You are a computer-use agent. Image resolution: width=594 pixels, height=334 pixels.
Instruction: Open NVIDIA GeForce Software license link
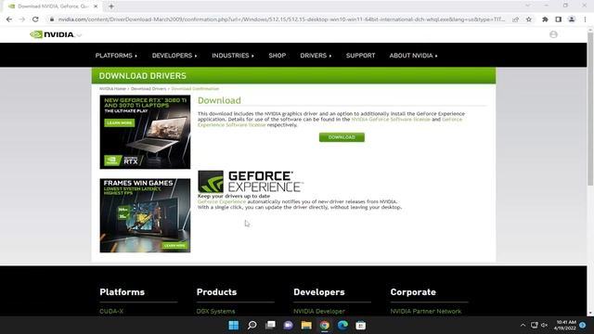click(391, 120)
